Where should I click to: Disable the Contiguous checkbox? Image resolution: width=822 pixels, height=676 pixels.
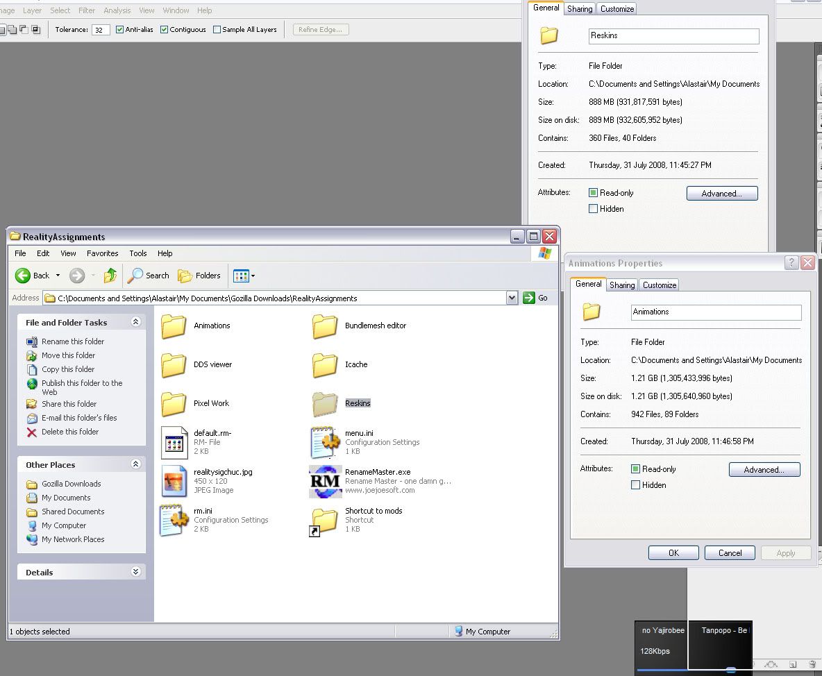point(165,30)
